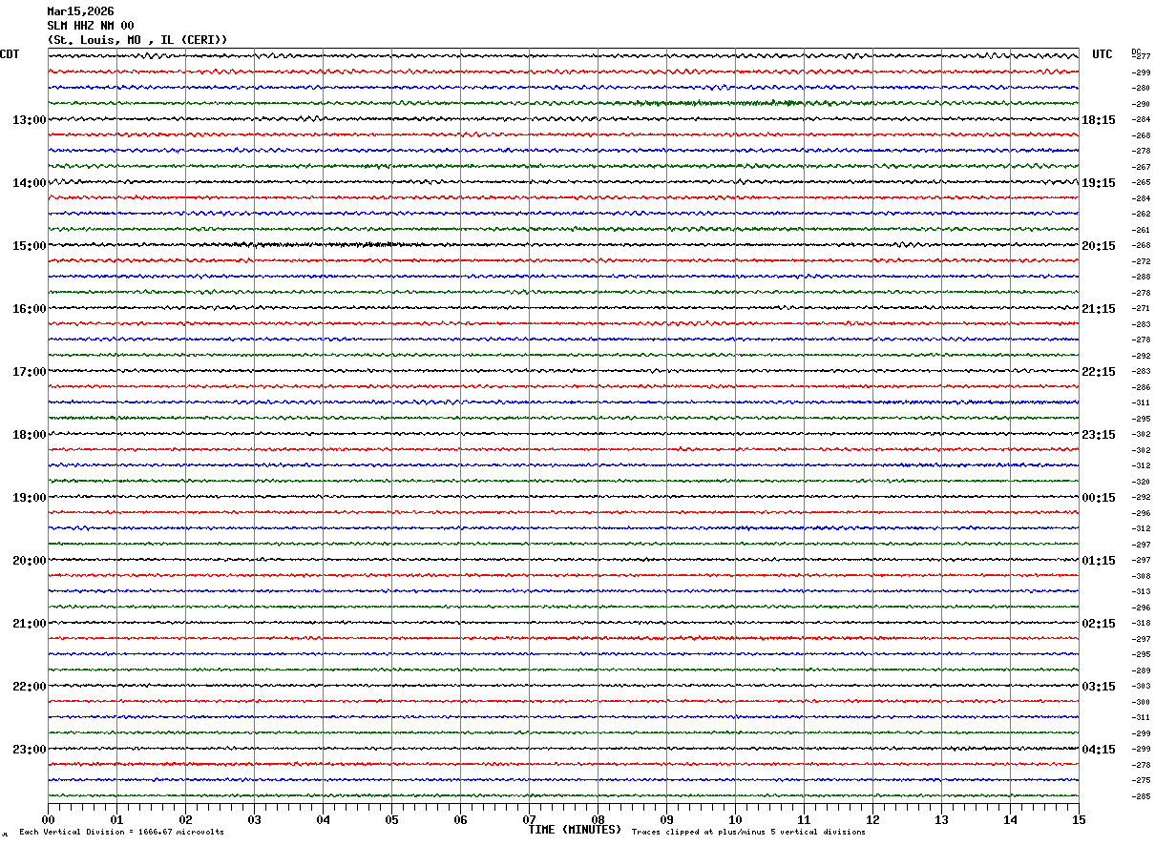Click minute 06 on the time axis
Image resolution: width=1155 pixels, height=845 pixels.
click(x=460, y=820)
